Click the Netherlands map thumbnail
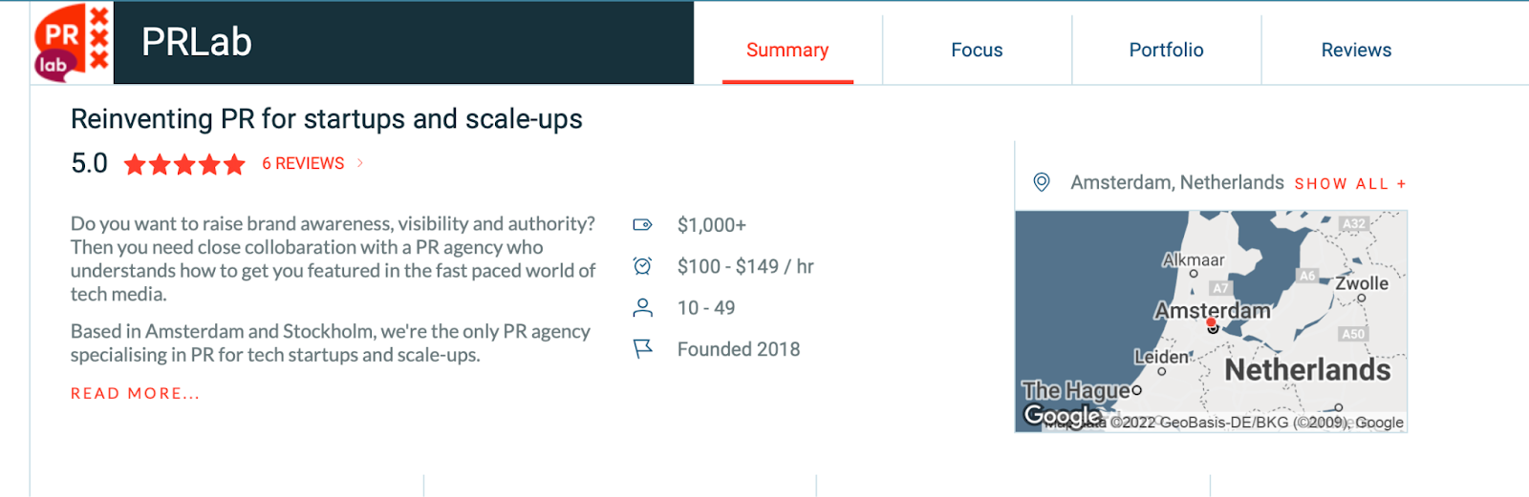Image resolution: width=1529 pixels, height=497 pixels. click(1211, 321)
